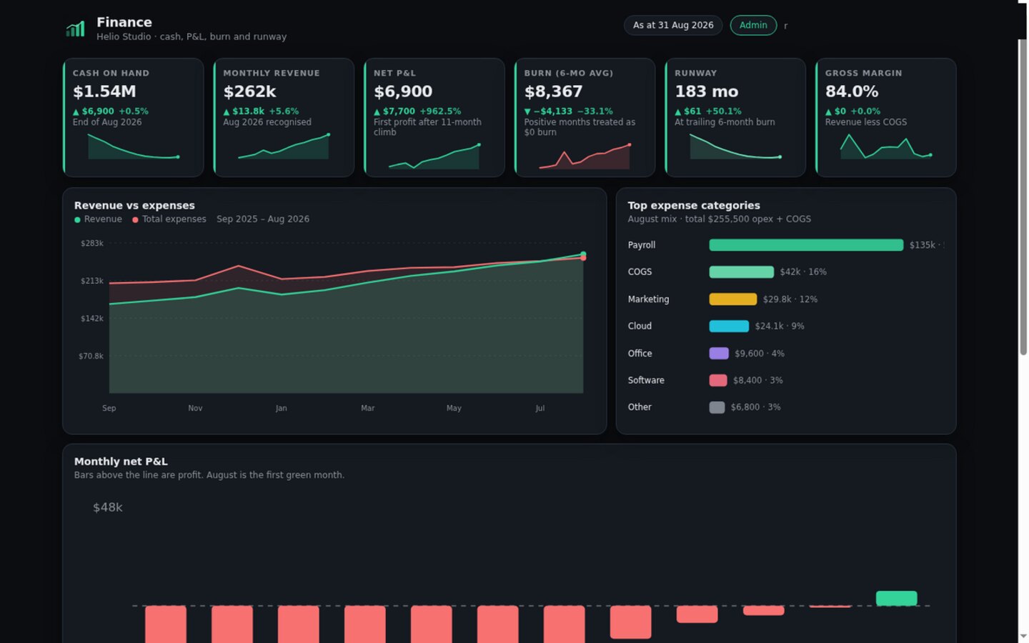Click the '$42k · 16%' COGS value
The image size is (1029, 643).
pos(803,272)
